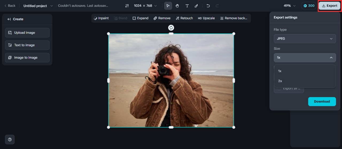Viewport: 342px width, 149px height.
Task: Open the 1024 × 768 size dropdown
Action: (145, 6)
